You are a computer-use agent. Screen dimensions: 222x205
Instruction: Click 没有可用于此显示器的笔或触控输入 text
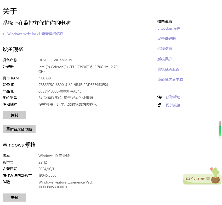pyautogui.click(x=68, y=105)
